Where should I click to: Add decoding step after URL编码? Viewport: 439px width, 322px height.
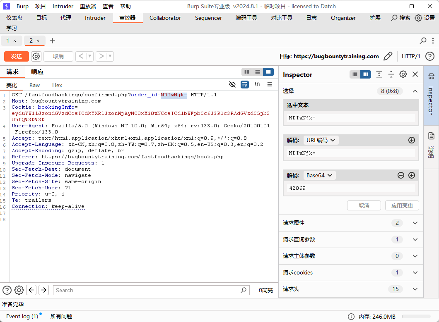(412, 140)
